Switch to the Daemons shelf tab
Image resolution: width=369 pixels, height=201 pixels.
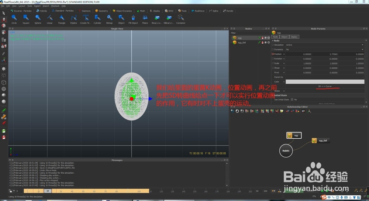point(85,11)
